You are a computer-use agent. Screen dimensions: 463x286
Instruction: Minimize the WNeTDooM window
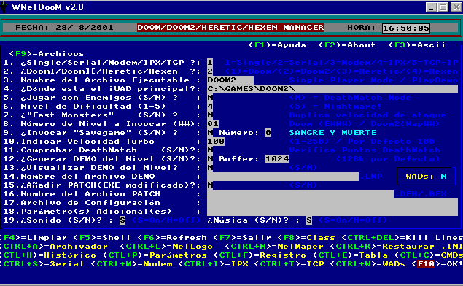[431, 7]
